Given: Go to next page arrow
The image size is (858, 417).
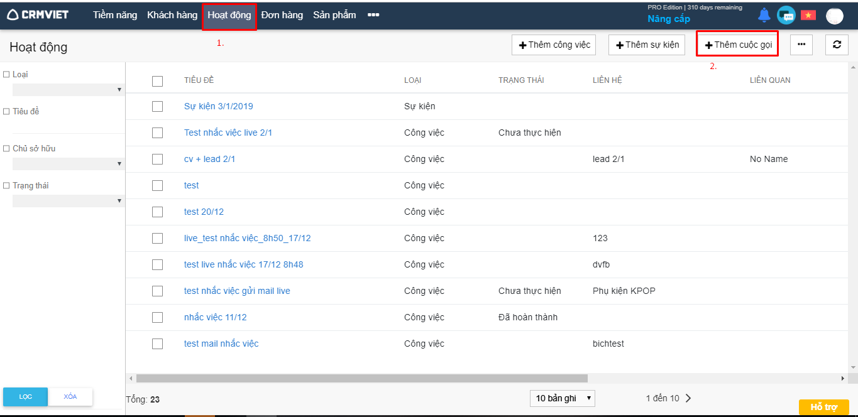Looking at the screenshot, I should [x=688, y=398].
